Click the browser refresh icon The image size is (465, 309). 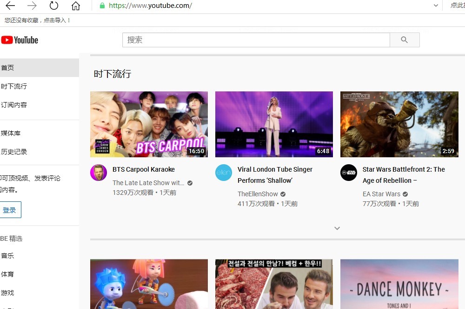click(x=53, y=6)
